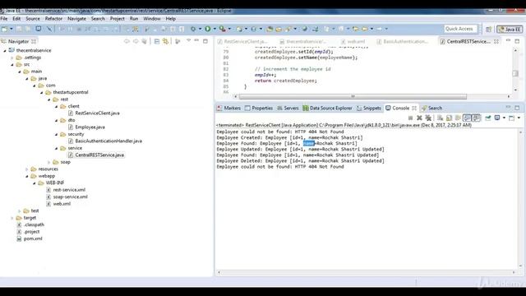Viewport: 526px width, 296px height.
Task: Click the Back to previous edit location arrow
Action: [356, 29]
